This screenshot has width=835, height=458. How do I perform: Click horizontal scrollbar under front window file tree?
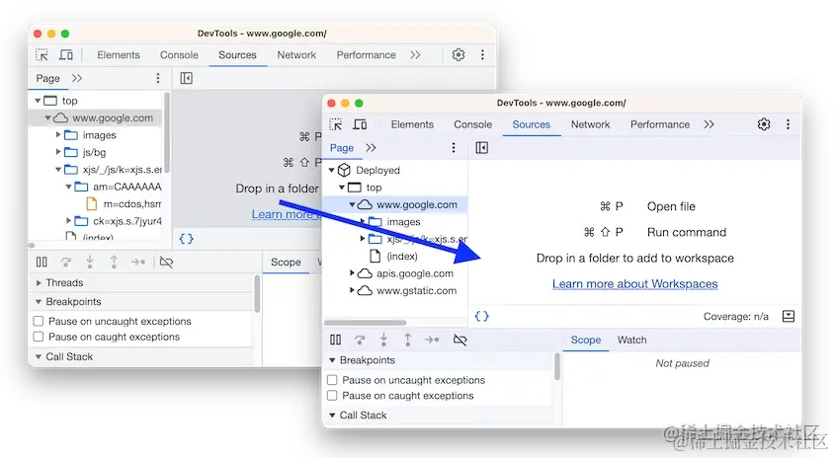click(366, 323)
